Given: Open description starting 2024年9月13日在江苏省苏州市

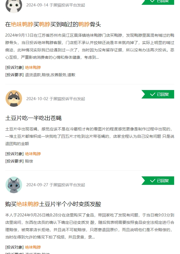Looking at the screenshot, I should pyautogui.click(x=90, y=46).
